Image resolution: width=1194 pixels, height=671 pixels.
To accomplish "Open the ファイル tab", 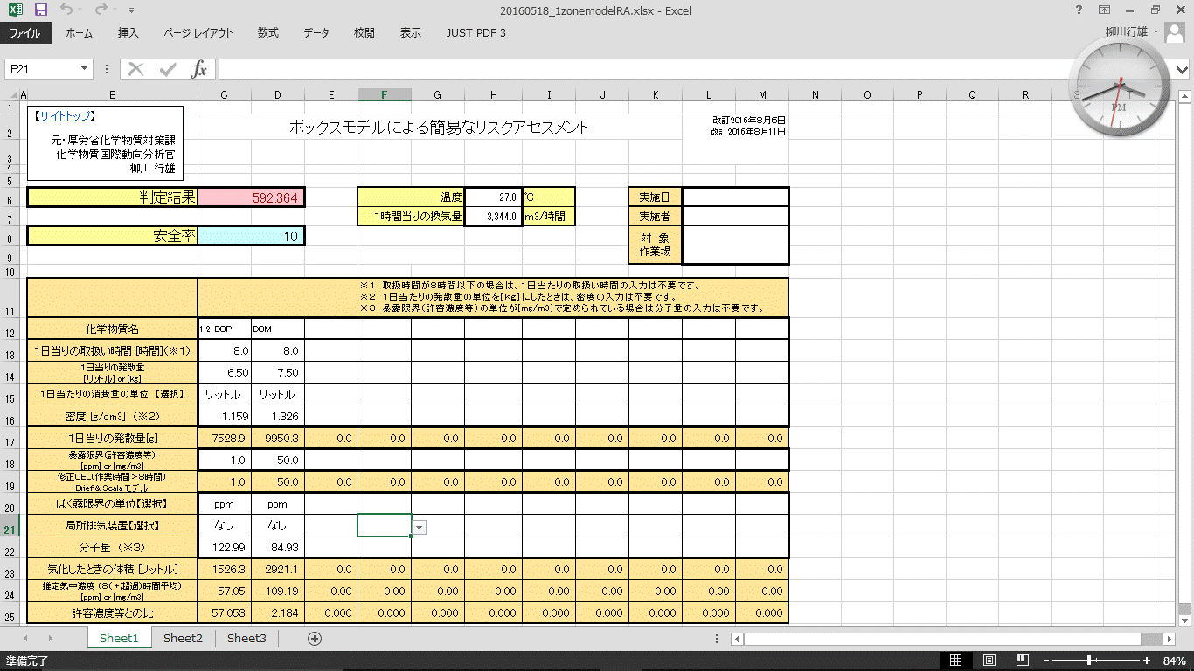I will click(25, 33).
